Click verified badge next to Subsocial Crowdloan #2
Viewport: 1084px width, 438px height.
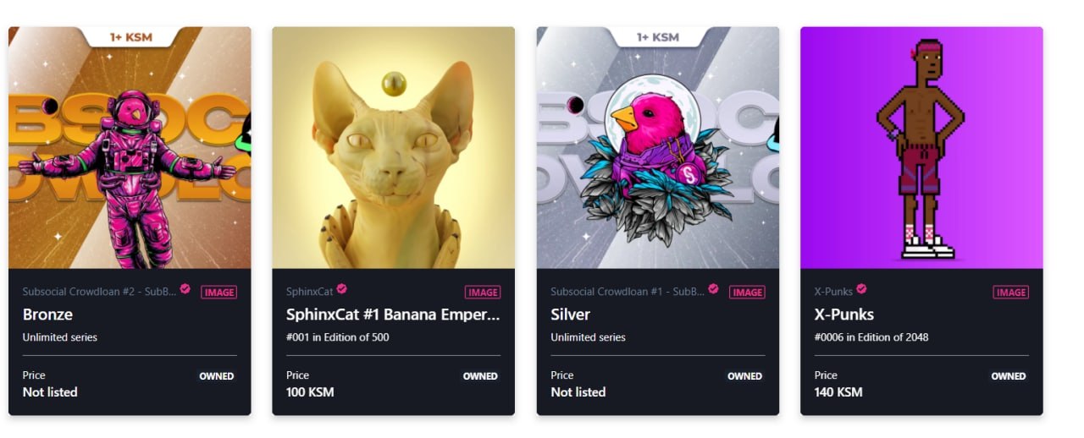(x=185, y=289)
